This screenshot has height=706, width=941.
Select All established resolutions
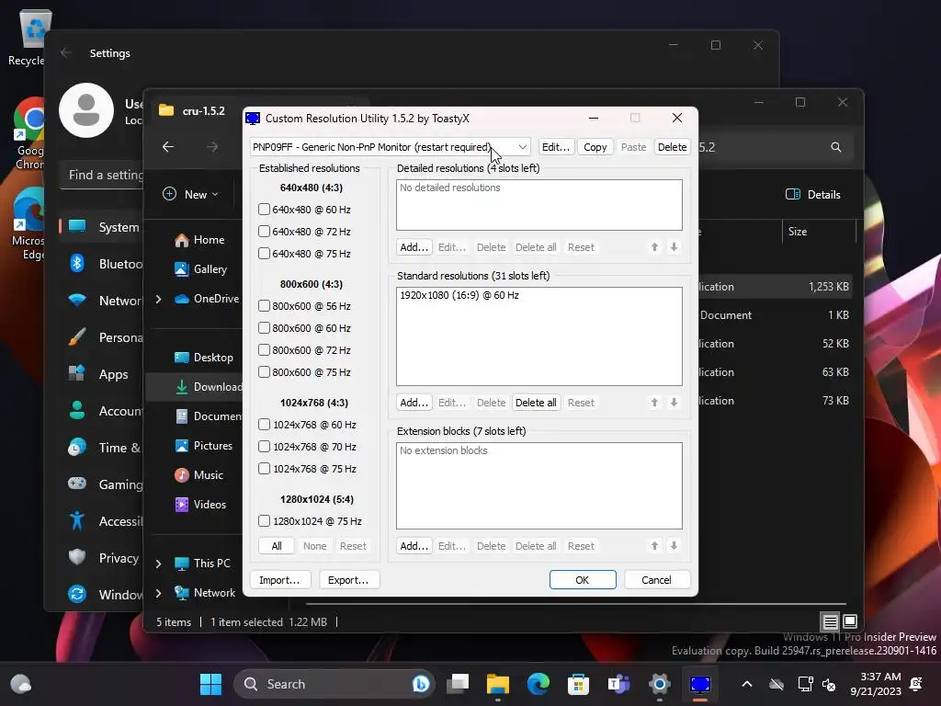[277, 546]
